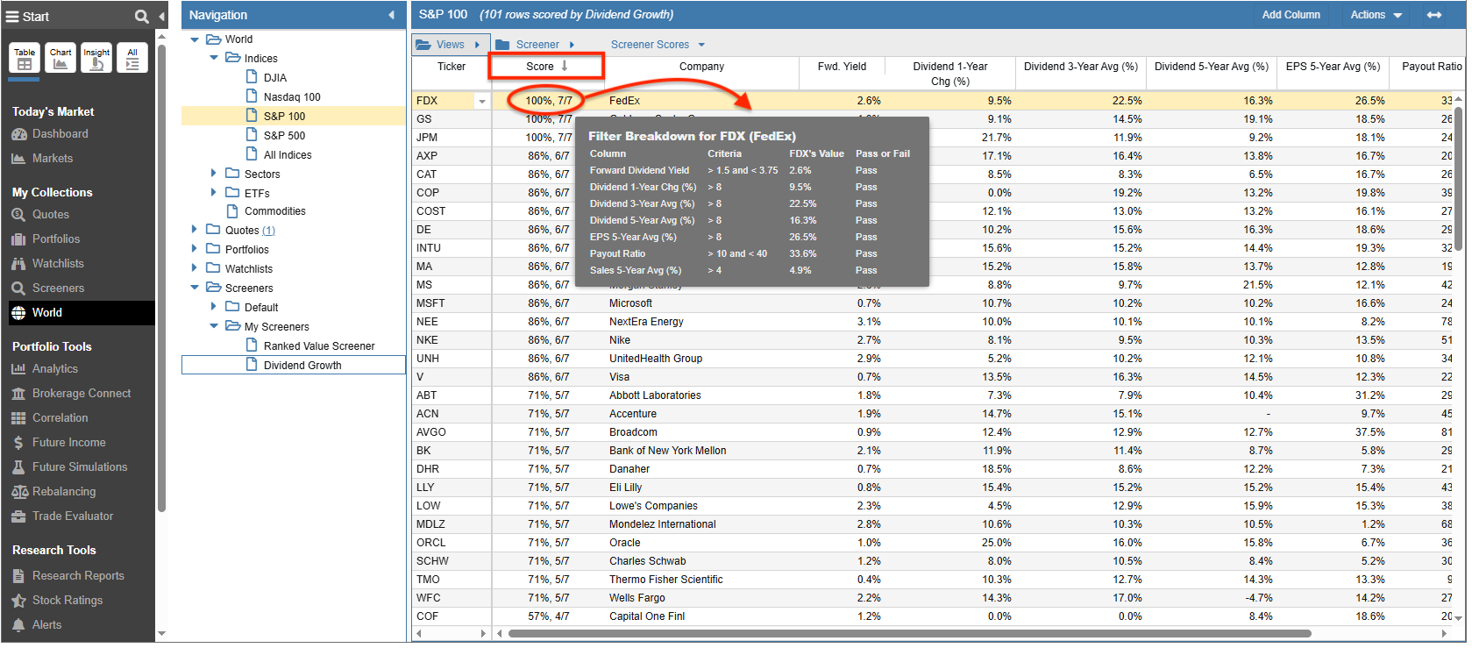Switch to Chart view
This screenshot has width=1472, height=648.
60,58
